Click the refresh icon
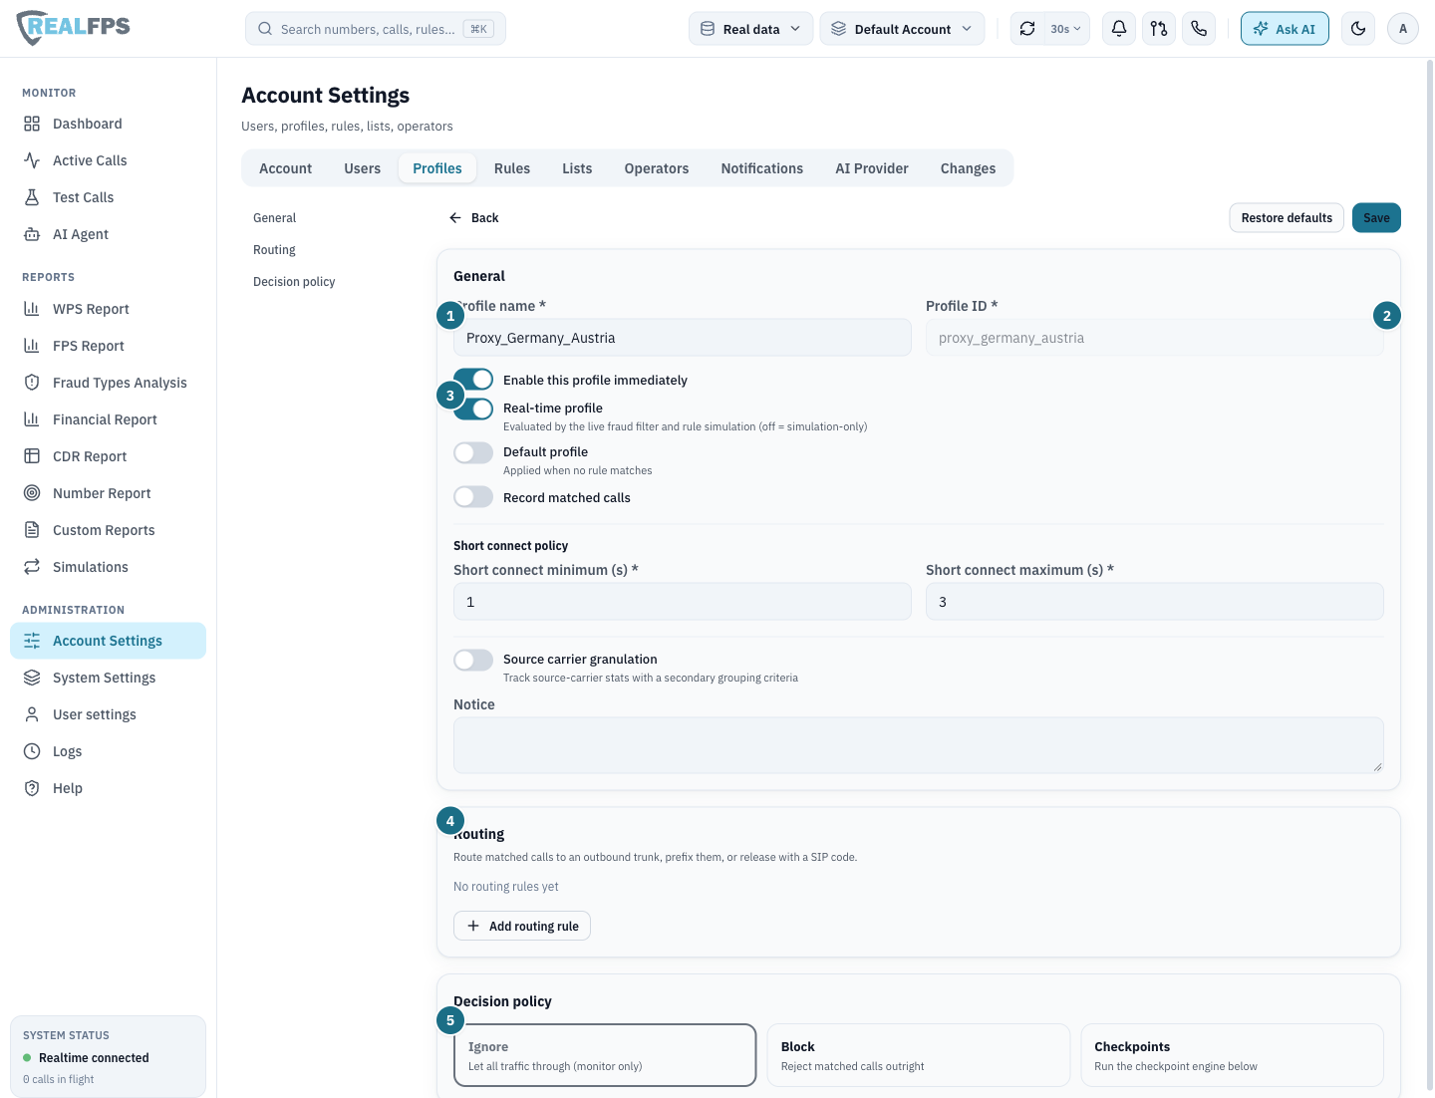The image size is (1435, 1098). click(1027, 29)
